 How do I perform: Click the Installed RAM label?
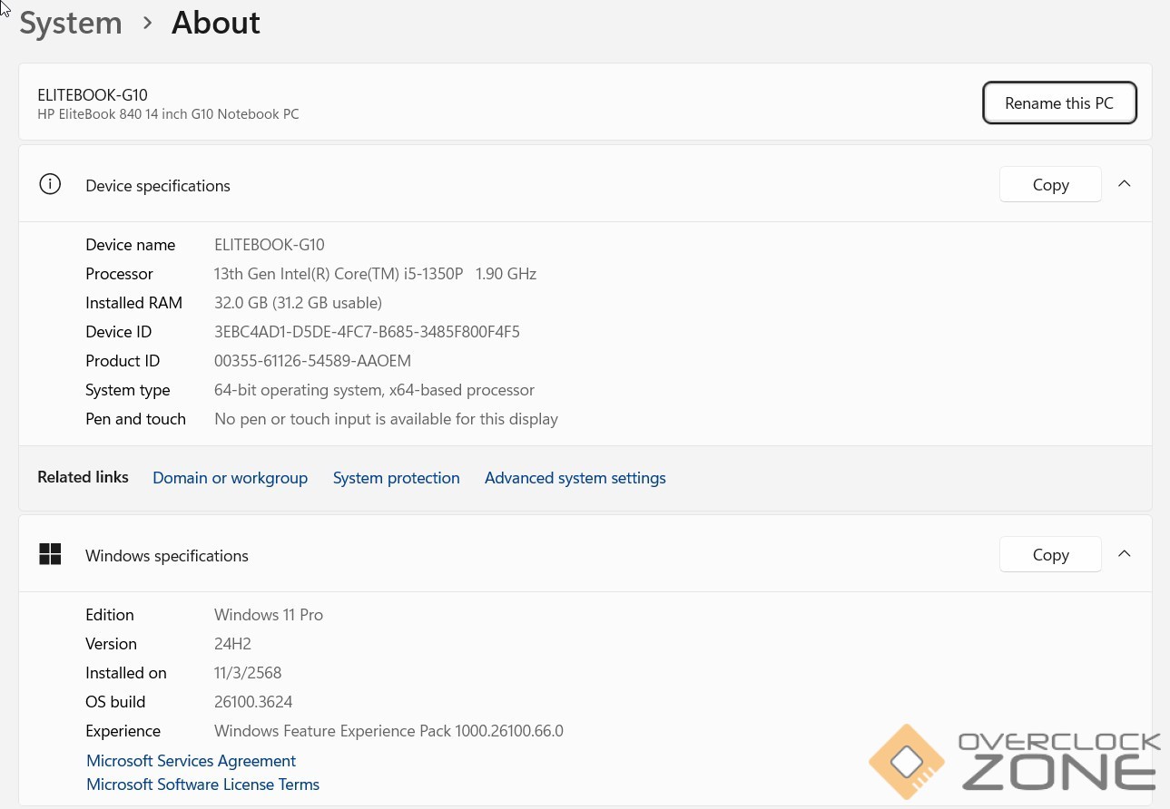pos(133,303)
